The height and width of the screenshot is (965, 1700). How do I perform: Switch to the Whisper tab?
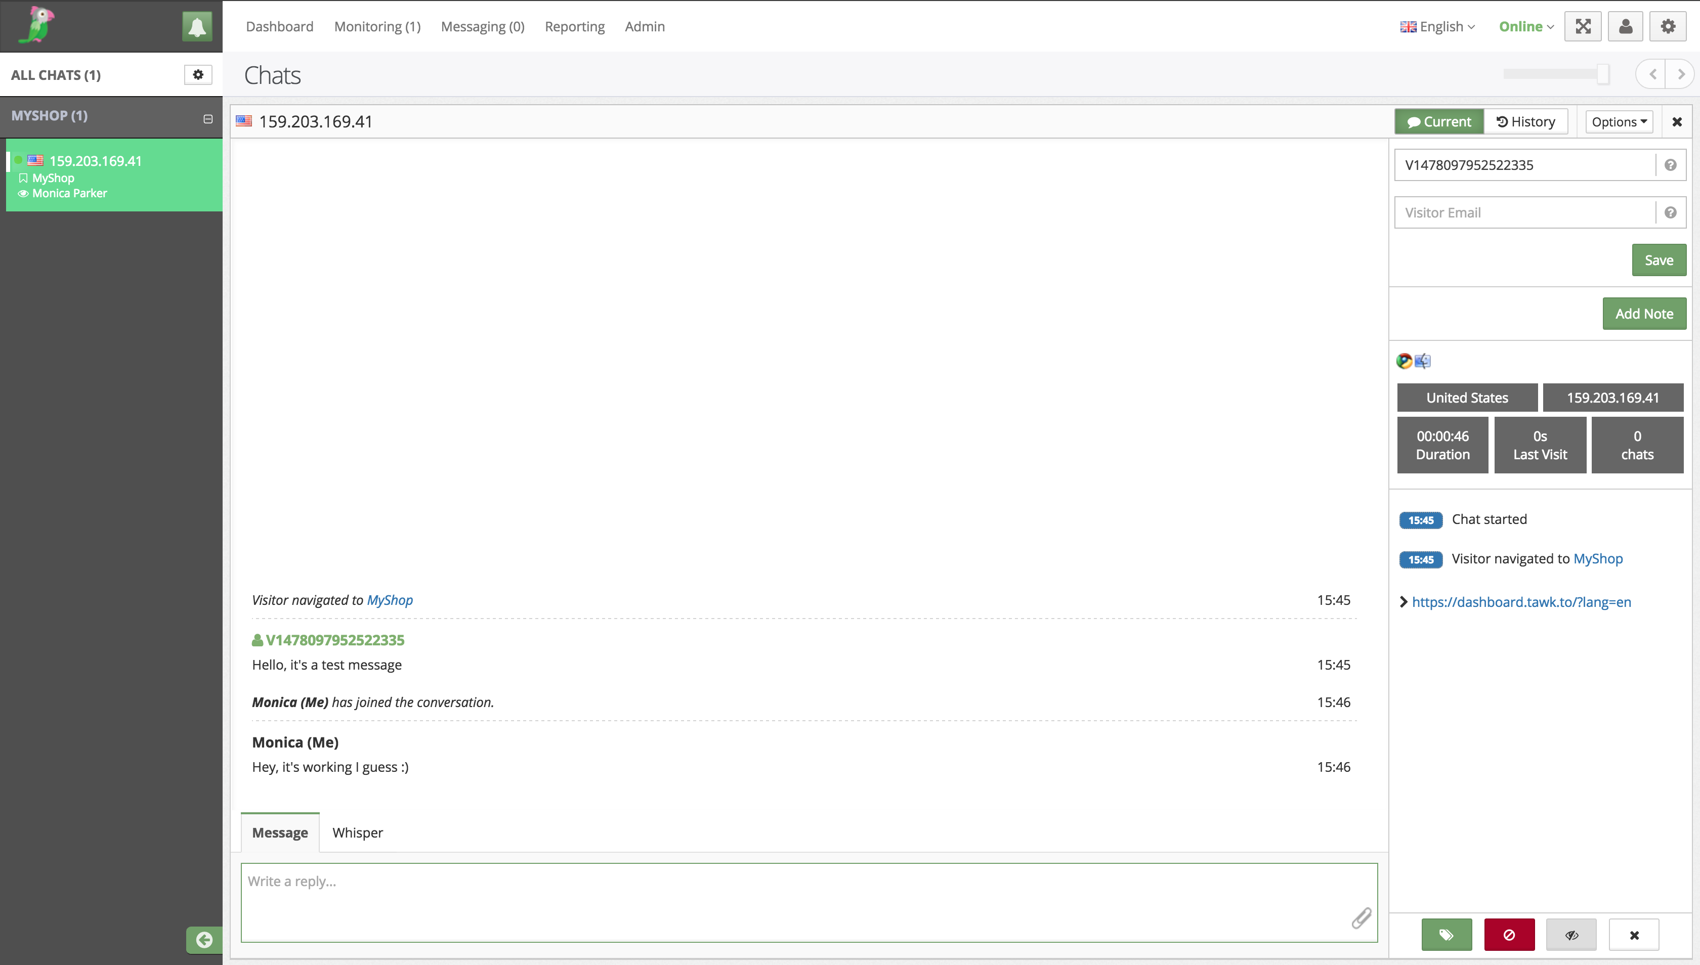357,832
